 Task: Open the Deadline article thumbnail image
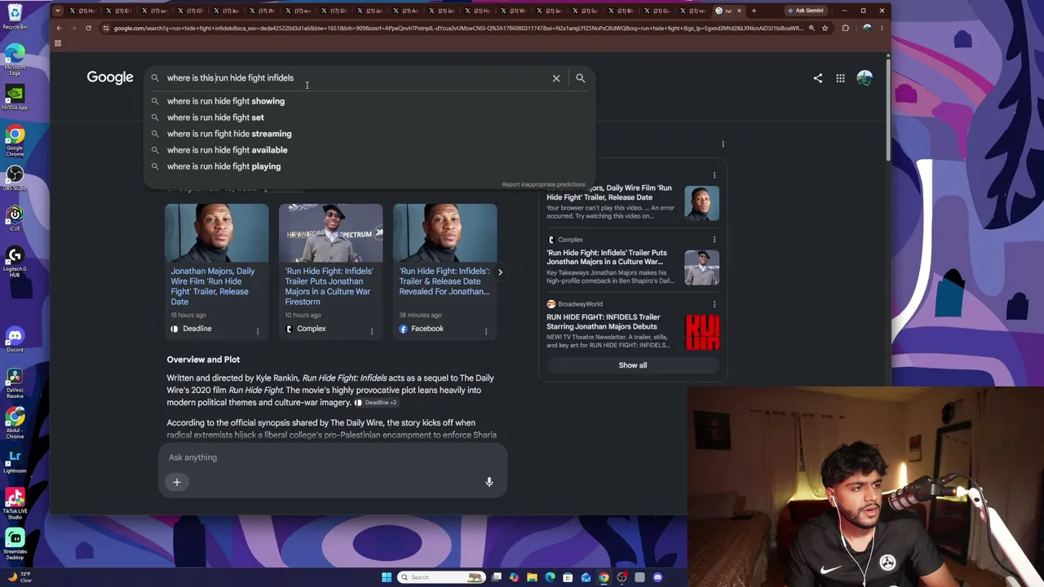[217, 232]
